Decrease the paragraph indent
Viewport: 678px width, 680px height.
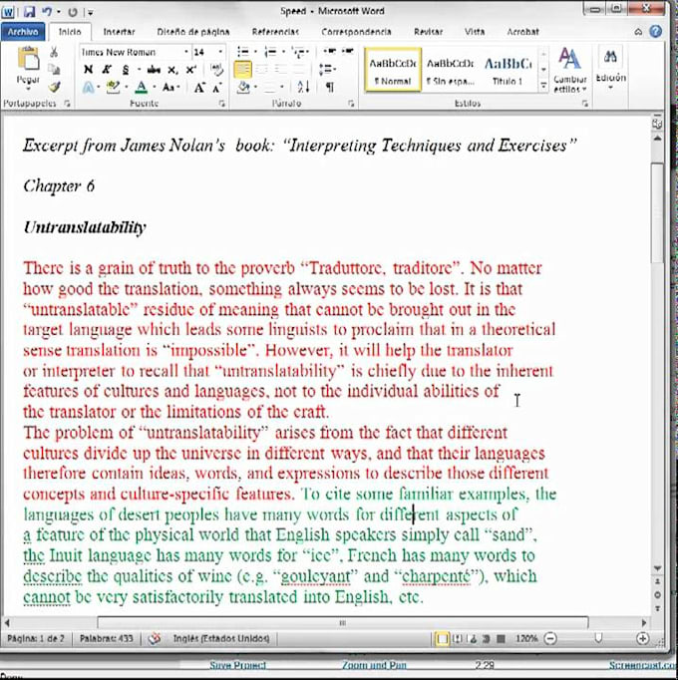pyautogui.click(x=330, y=52)
